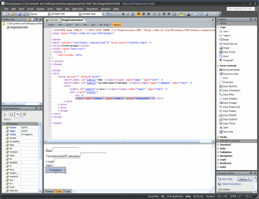Viewport: 259px width, 199px height.
Task: Select the Inline Frame tag in Toolbox
Action: click(228, 52)
